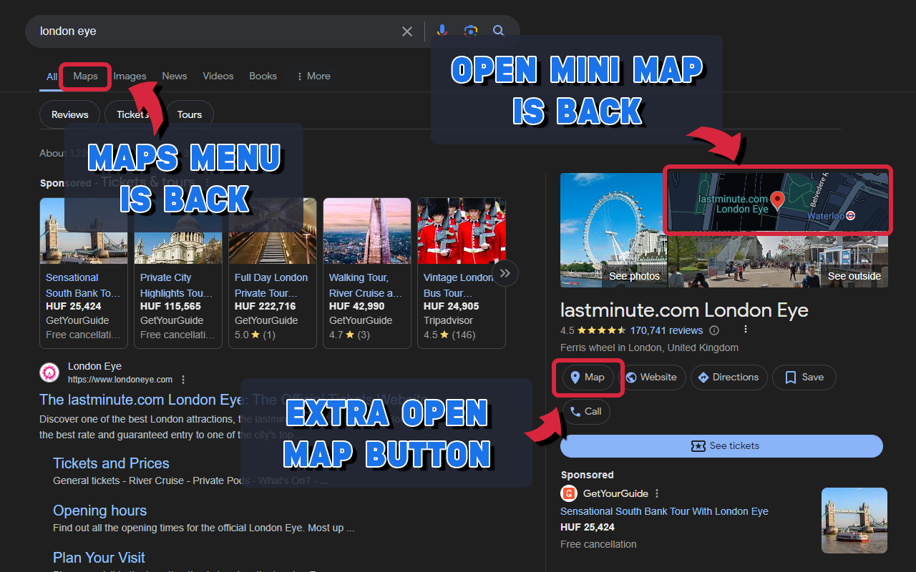Image resolution: width=916 pixels, height=572 pixels.
Task: Open the Map view button
Action: (588, 377)
